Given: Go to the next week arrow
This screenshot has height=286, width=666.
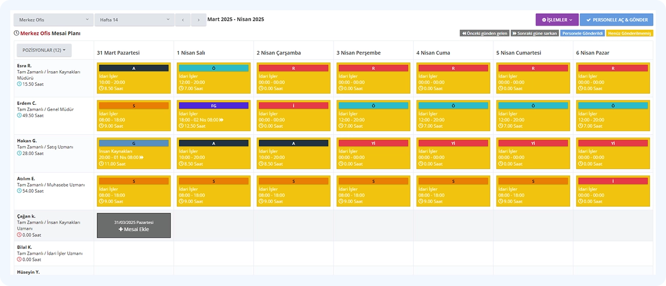Looking at the screenshot, I should coord(199,20).
